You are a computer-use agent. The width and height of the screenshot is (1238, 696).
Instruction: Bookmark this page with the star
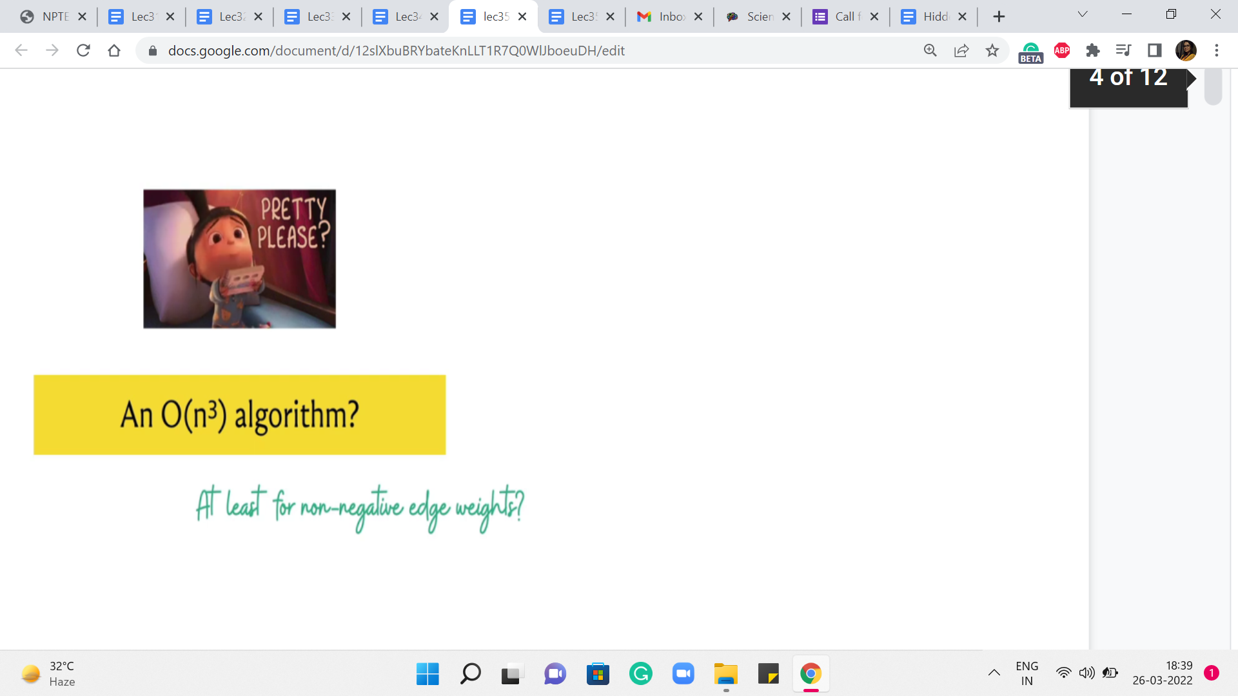(x=992, y=50)
